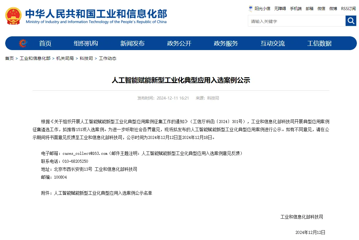This screenshot has height=240, width=359.
Task: Click 机关司局 breadcrumb link
Action: [x=65, y=58]
